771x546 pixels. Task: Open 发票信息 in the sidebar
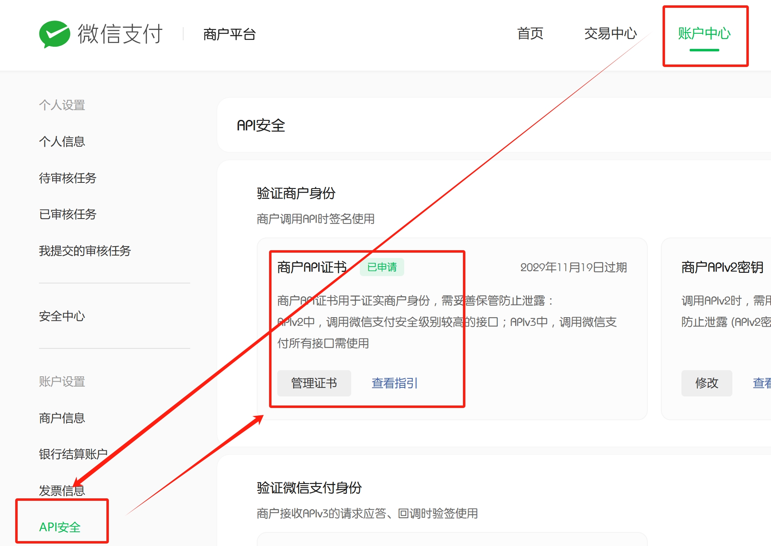pos(62,491)
